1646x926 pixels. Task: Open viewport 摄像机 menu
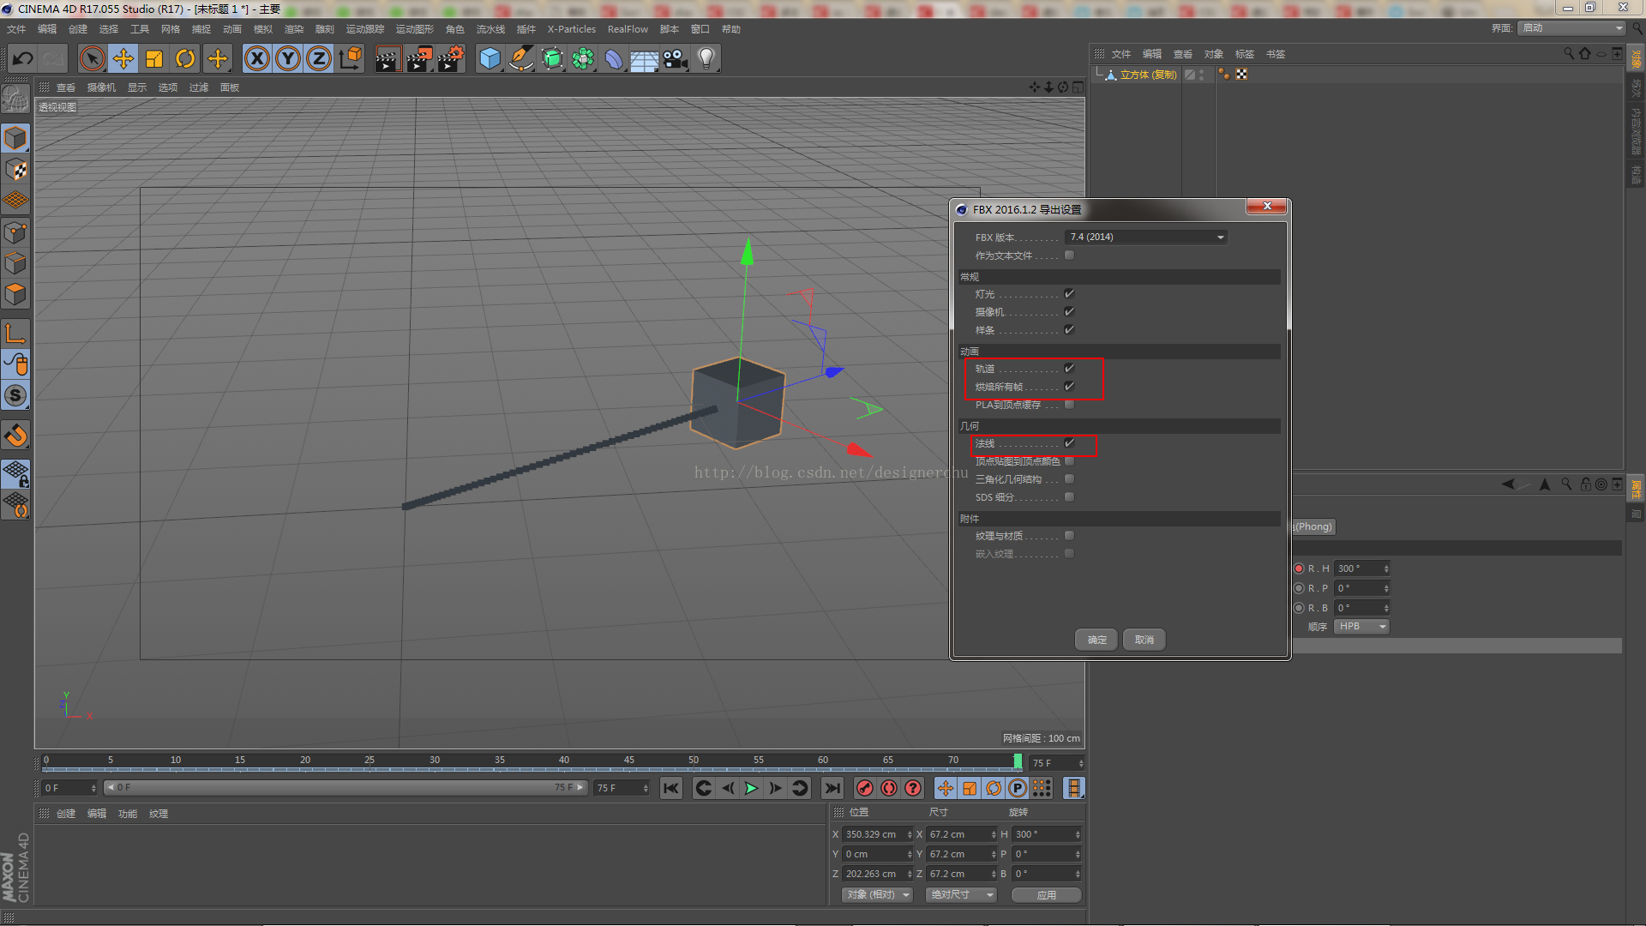pyautogui.click(x=101, y=87)
